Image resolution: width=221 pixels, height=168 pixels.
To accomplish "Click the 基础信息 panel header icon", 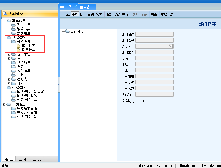I will (x=5, y=14).
